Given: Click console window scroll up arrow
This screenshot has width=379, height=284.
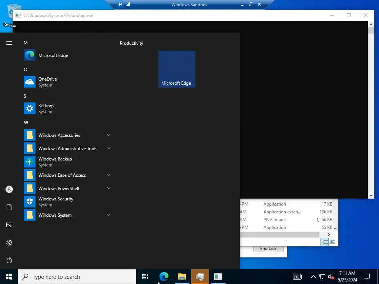Looking at the screenshot, I should [x=371, y=24].
